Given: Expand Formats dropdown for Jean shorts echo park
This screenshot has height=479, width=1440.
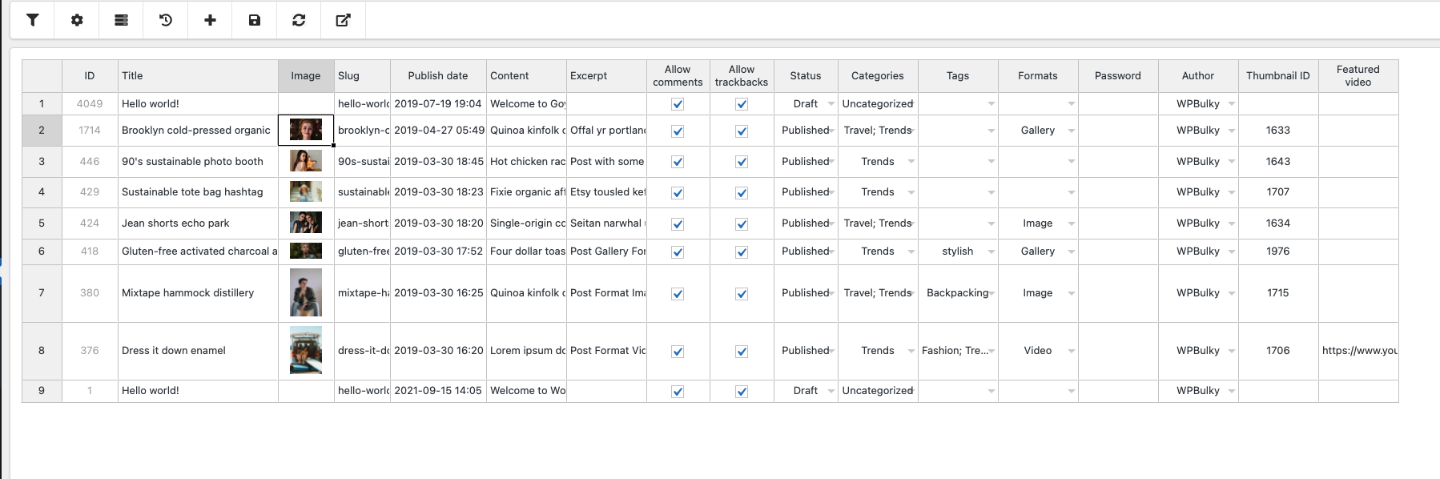Looking at the screenshot, I should point(1071,224).
